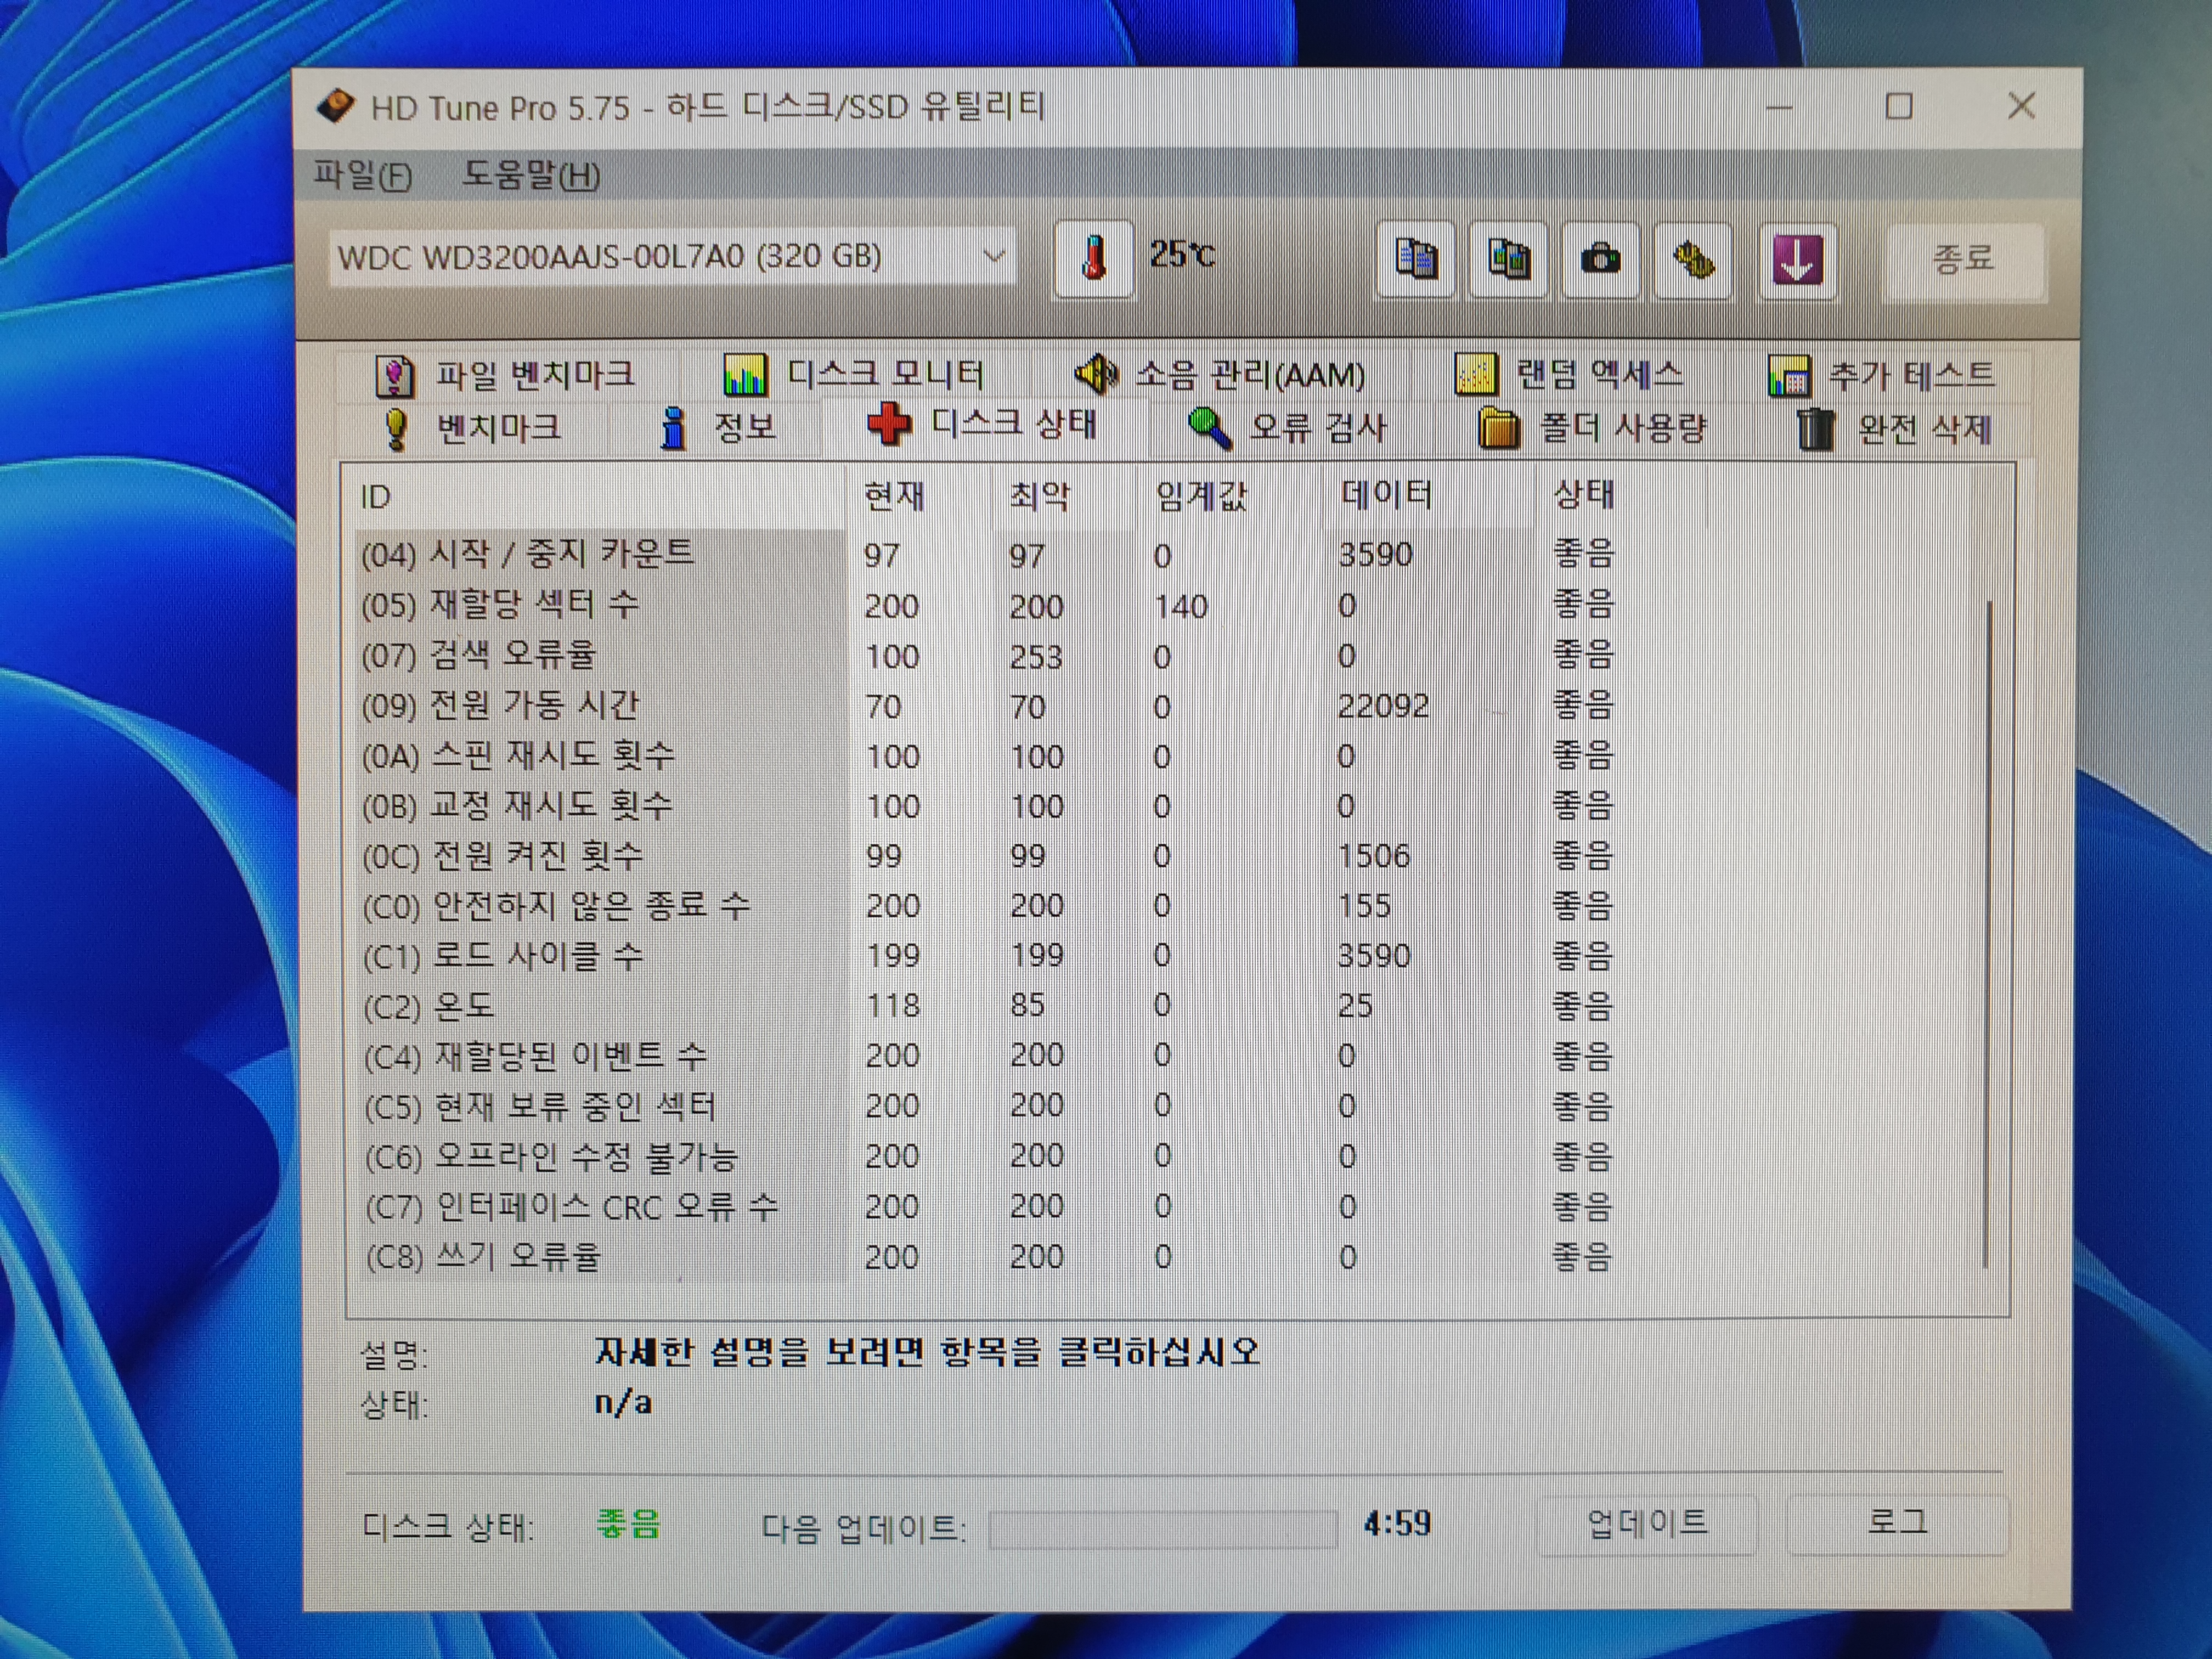Click the next update progress bar

[1163, 1529]
